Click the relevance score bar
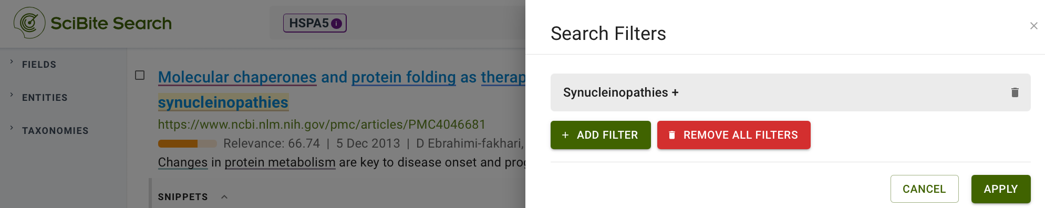The height and width of the screenshot is (208, 1045). click(187, 143)
